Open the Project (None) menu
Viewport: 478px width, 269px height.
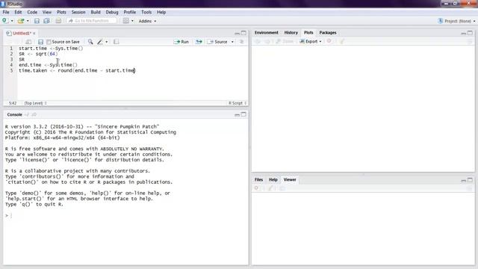click(456, 21)
